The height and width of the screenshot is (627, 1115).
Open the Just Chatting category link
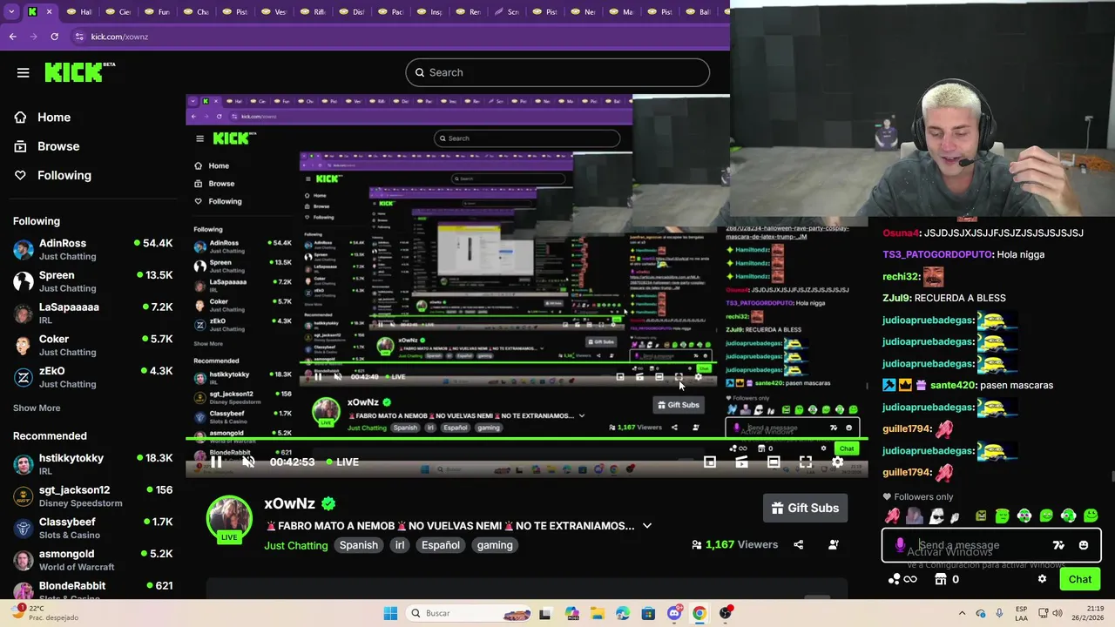pyautogui.click(x=296, y=545)
